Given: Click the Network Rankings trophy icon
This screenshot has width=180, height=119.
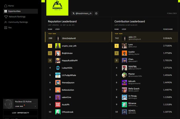Looking at the screenshot, I should [x=6, y=17].
